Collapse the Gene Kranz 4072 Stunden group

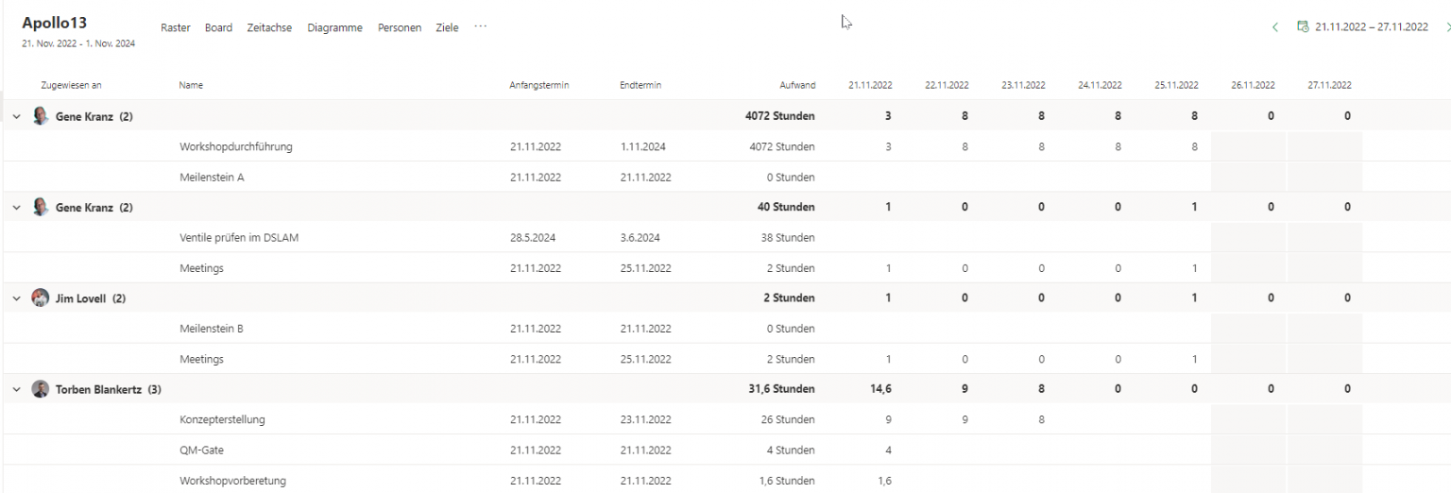[16, 117]
